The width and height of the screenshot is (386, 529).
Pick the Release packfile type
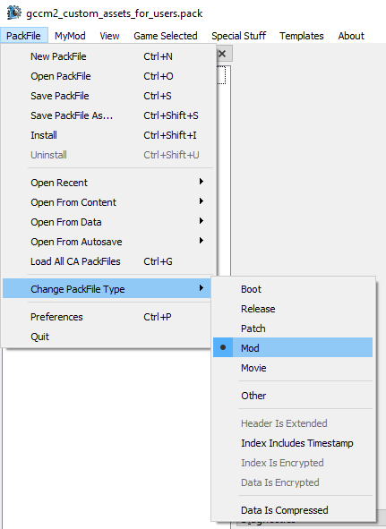[x=293, y=309]
